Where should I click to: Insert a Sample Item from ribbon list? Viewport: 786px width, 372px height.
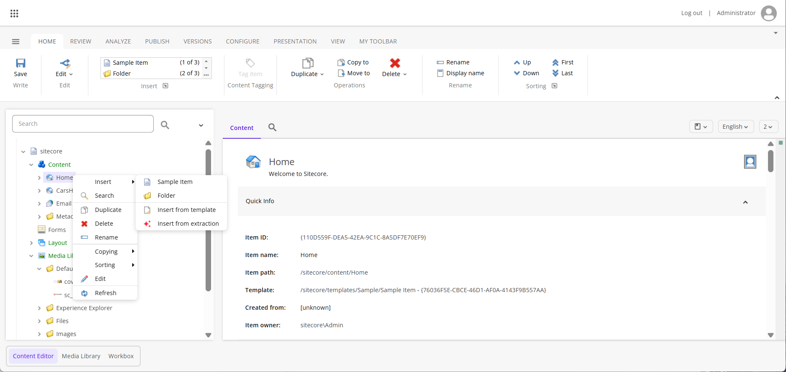tap(152, 62)
